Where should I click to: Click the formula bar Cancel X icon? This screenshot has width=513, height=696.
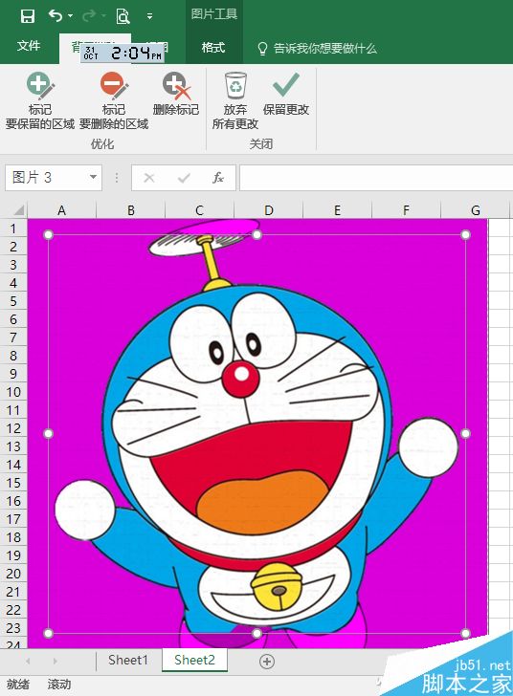point(149,178)
